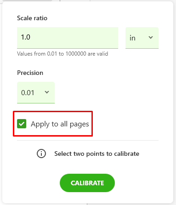Uncheck the Apply to all pages checkbox
The height and width of the screenshot is (205, 176).
point(22,124)
